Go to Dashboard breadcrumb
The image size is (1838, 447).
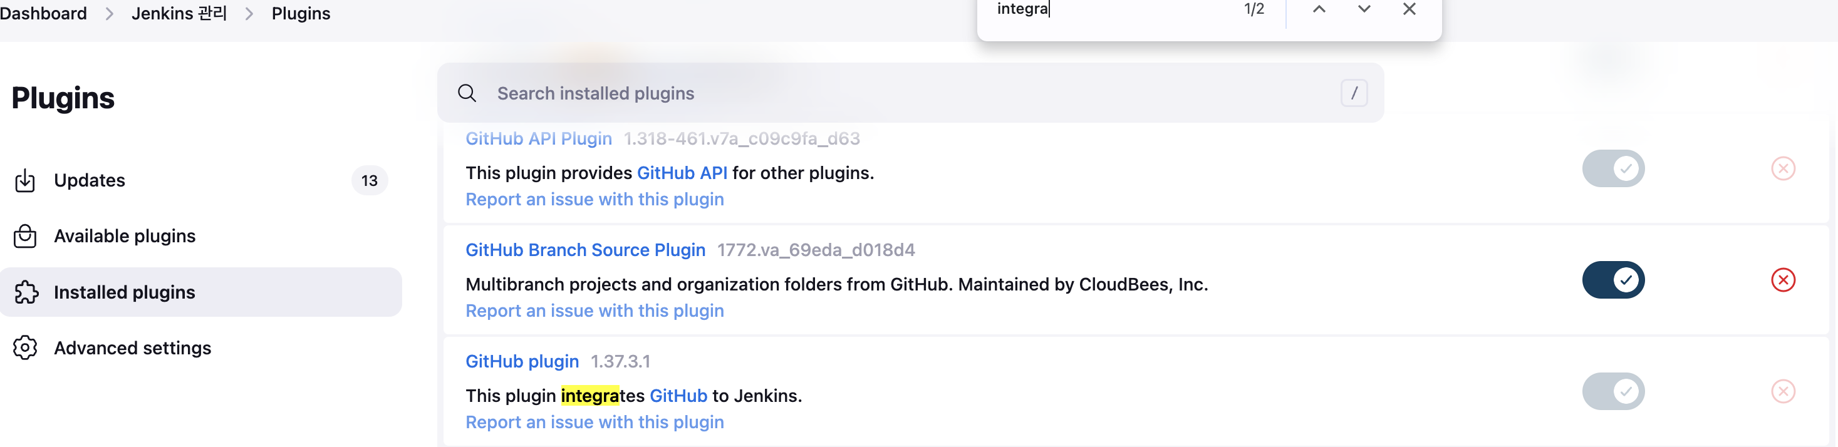coord(43,14)
